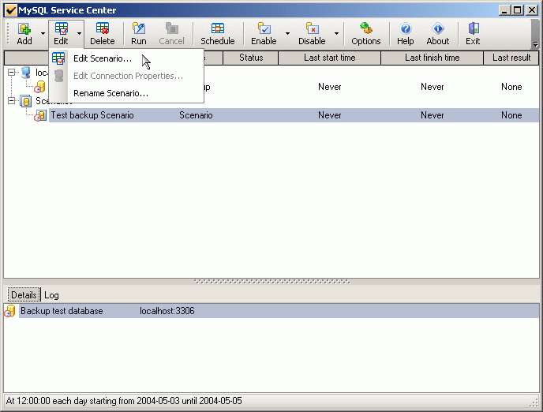Sort by Last start time column header

click(329, 58)
